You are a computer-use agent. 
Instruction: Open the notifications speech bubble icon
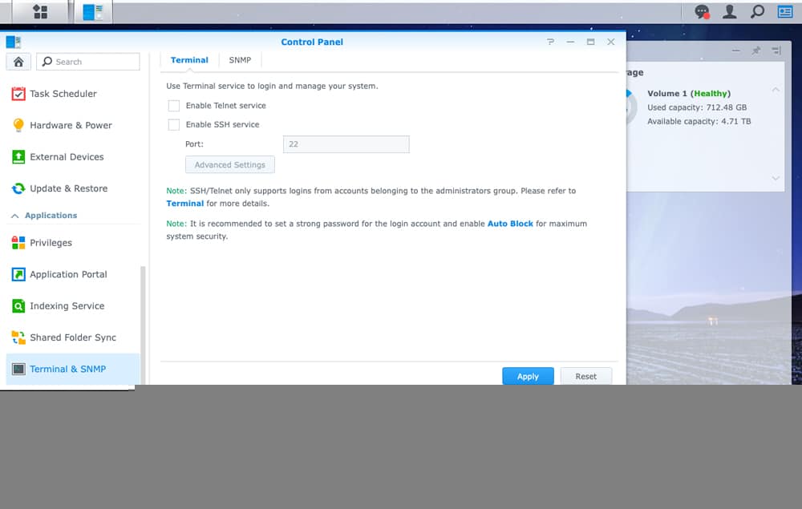[702, 12]
